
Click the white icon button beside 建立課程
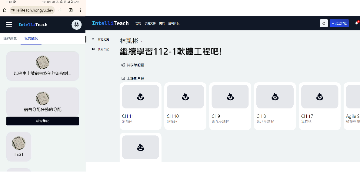(x=324, y=23)
